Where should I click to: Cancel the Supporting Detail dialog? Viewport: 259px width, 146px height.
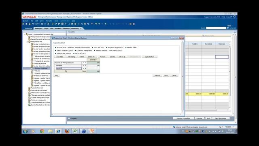click(x=174, y=76)
